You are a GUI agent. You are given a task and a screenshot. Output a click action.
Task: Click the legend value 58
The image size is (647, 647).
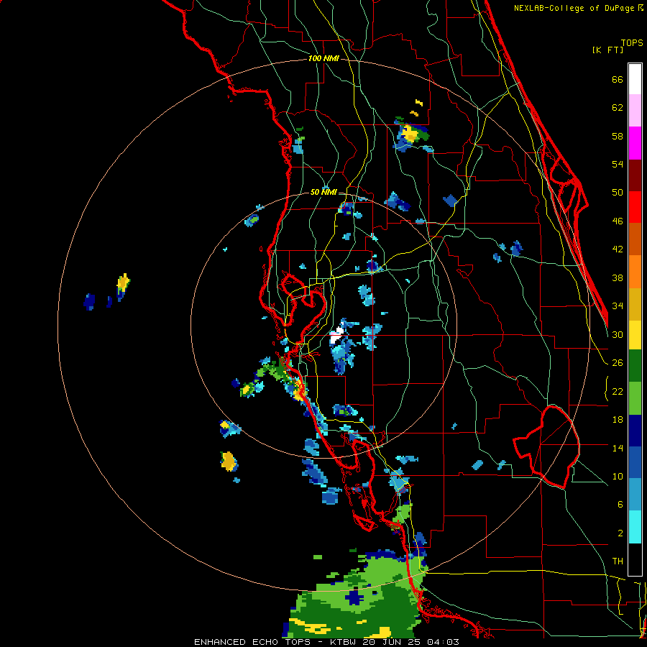(x=618, y=136)
